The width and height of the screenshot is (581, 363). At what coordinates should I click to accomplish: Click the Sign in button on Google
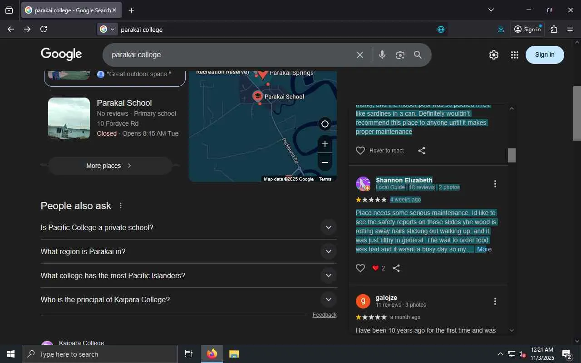[545, 55]
